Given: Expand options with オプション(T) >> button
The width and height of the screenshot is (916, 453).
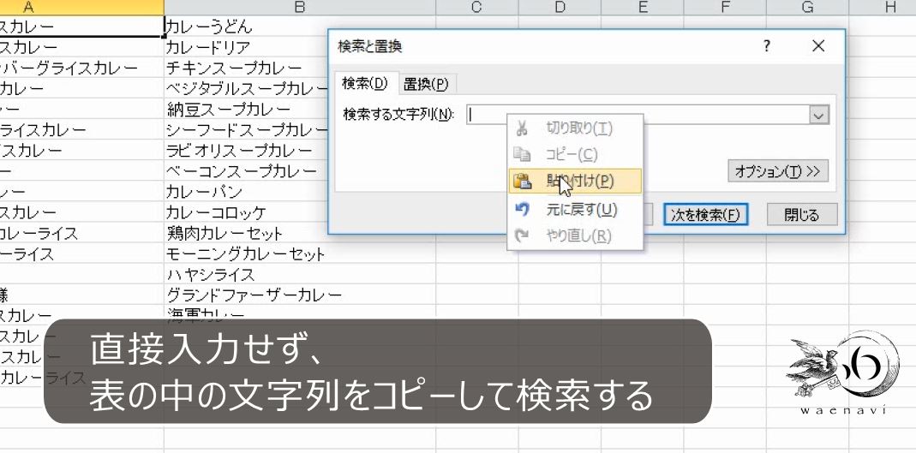Looking at the screenshot, I should (x=778, y=171).
